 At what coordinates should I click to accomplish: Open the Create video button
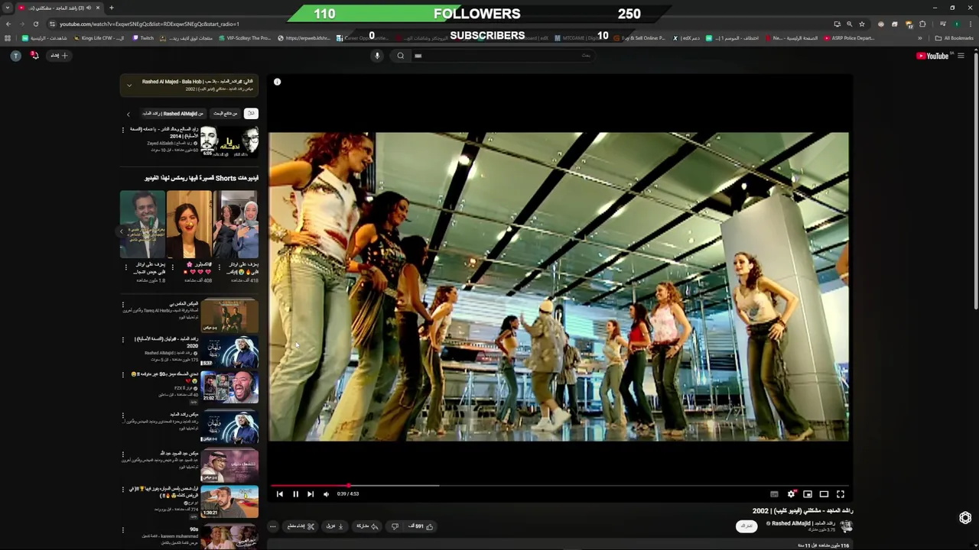(x=60, y=56)
